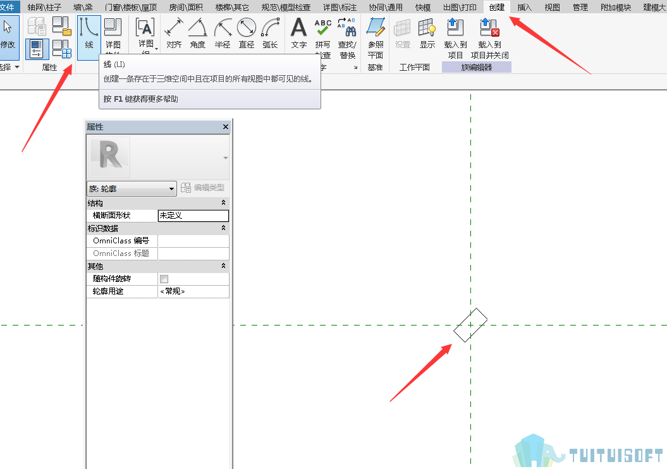Add a 参照平面 reference plane
This screenshot has width=667, height=469.
(375, 39)
